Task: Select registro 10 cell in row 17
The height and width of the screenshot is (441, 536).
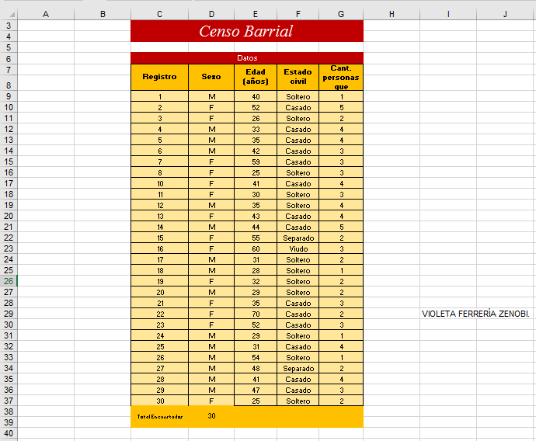Action: 160,184
